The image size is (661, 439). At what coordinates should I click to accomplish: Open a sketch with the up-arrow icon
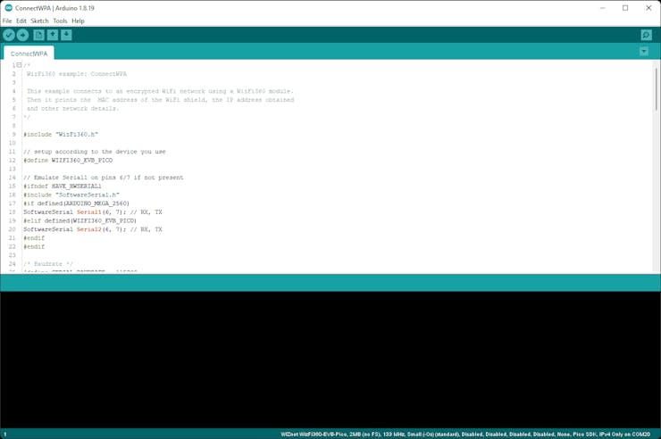click(x=53, y=35)
